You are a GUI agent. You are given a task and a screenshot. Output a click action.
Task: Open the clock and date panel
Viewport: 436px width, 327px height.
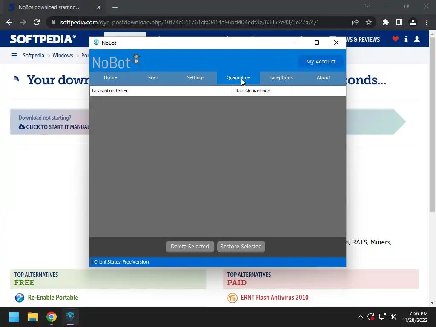click(x=415, y=317)
